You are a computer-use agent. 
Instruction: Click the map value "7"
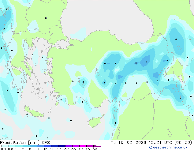click(146, 62)
